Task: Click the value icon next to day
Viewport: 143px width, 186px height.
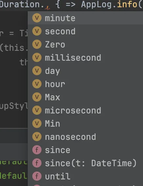Action: point(37,71)
